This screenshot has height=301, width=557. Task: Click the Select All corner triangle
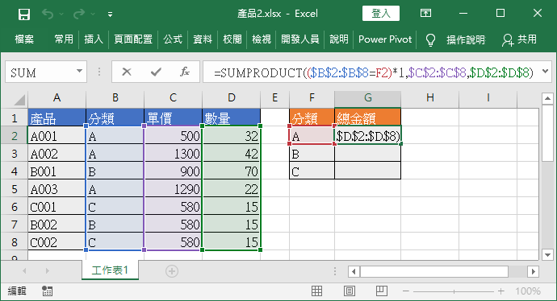[19, 101]
